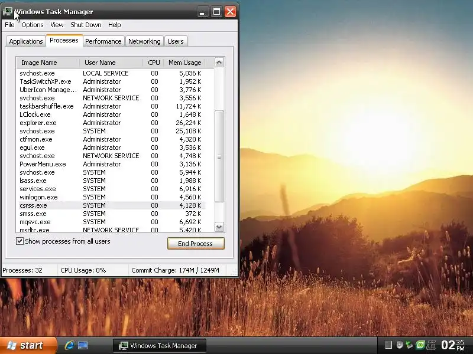The width and height of the screenshot is (473, 354).
Task: Click the Task Manager title bar icon
Action: click(8, 11)
